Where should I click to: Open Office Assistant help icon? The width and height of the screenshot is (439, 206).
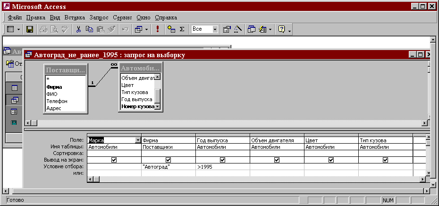click(x=282, y=29)
